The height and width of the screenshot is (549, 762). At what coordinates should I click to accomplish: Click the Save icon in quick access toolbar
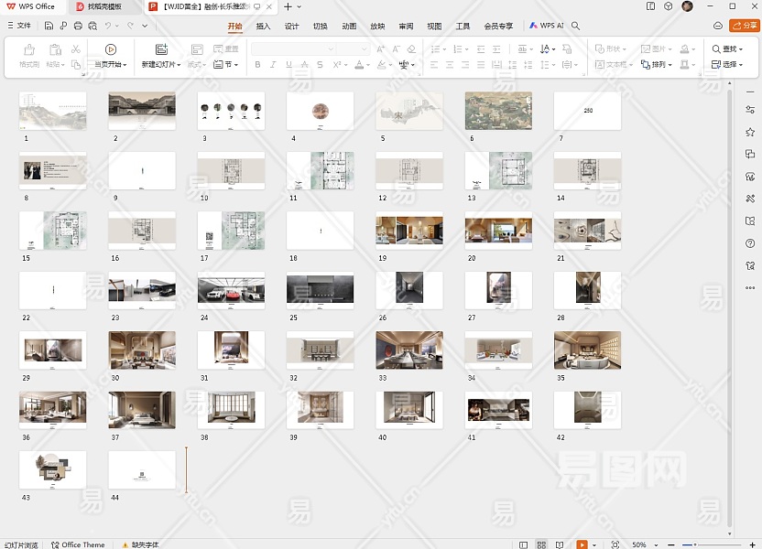[x=49, y=26]
